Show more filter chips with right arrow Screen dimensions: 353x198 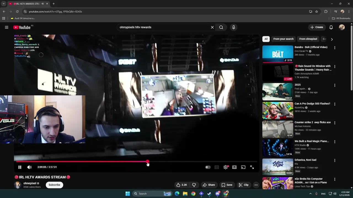(332, 39)
